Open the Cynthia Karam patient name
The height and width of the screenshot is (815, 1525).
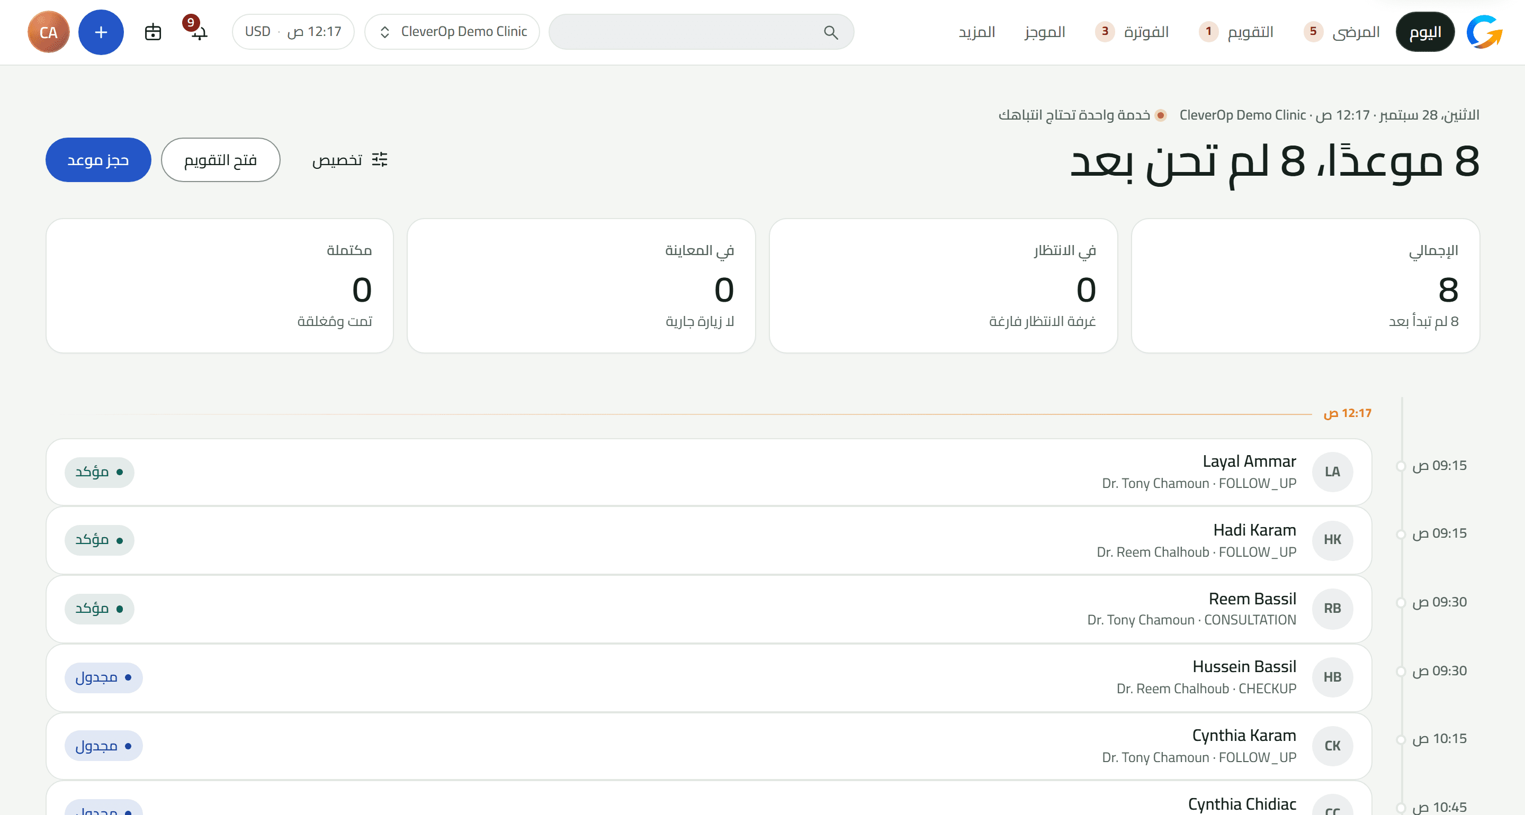point(1244,736)
